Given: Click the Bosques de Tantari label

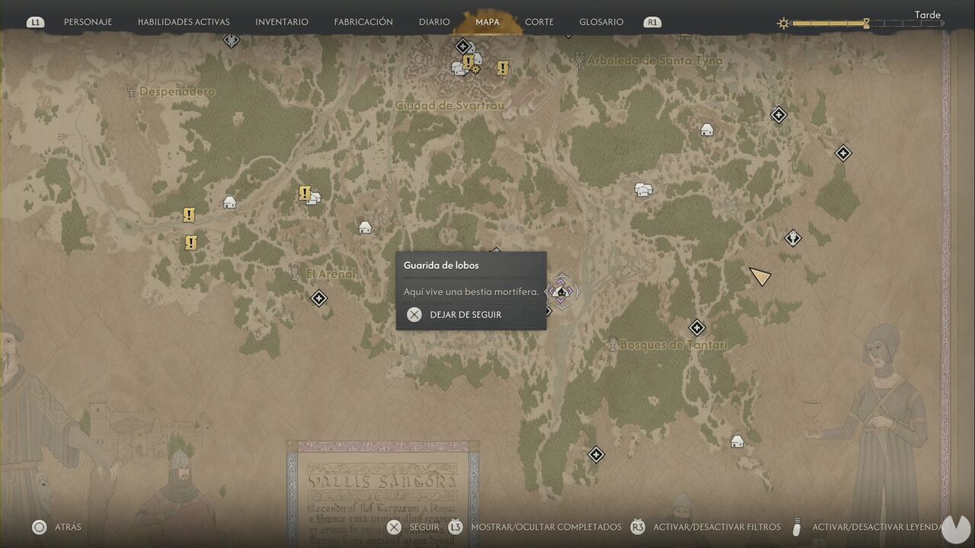Looking at the screenshot, I should [673, 345].
